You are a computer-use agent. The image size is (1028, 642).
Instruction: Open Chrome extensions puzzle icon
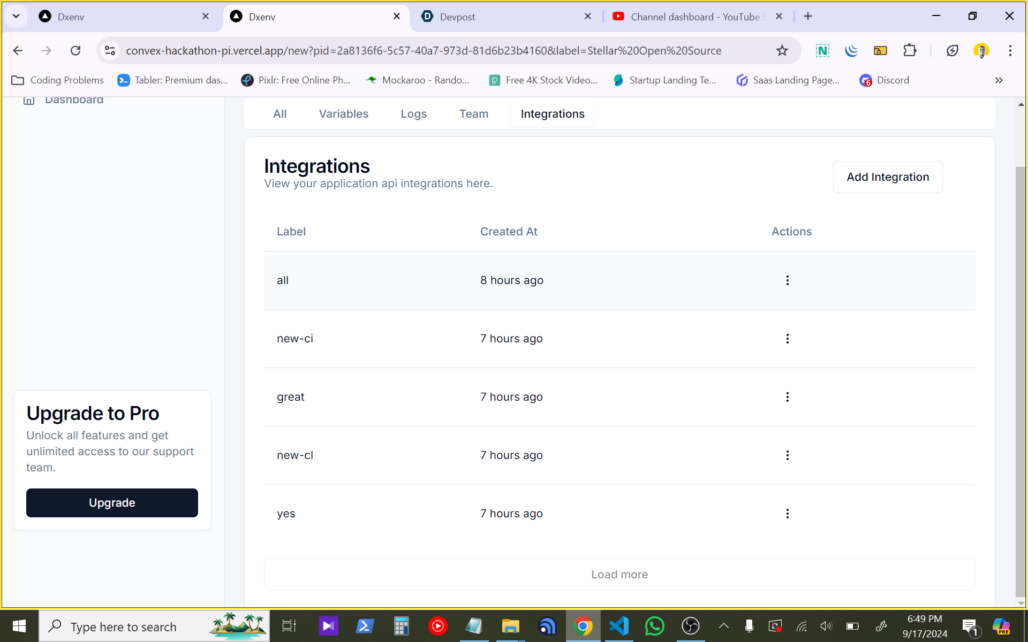pos(909,51)
